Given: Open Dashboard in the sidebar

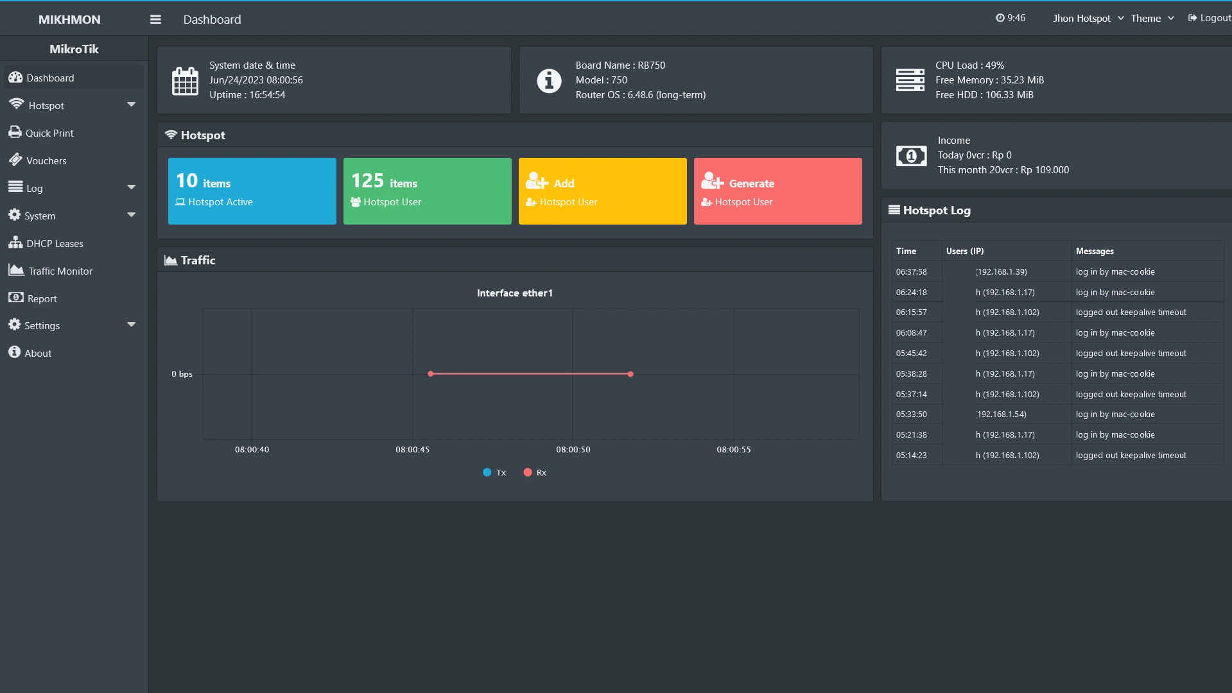Looking at the screenshot, I should 74,78.
